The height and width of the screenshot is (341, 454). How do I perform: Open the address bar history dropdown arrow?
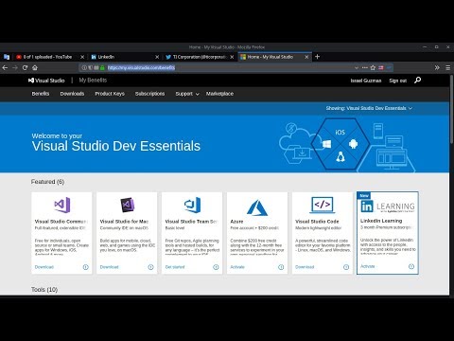pyautogui.click(x=357, y=67)
